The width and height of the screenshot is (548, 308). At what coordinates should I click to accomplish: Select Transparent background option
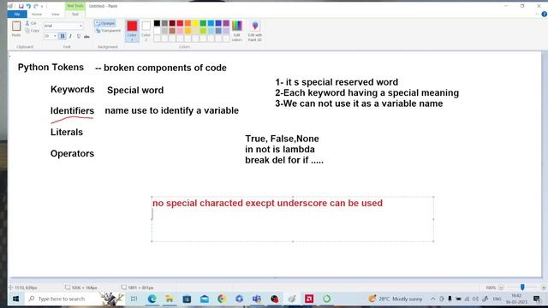coord(108,31)
